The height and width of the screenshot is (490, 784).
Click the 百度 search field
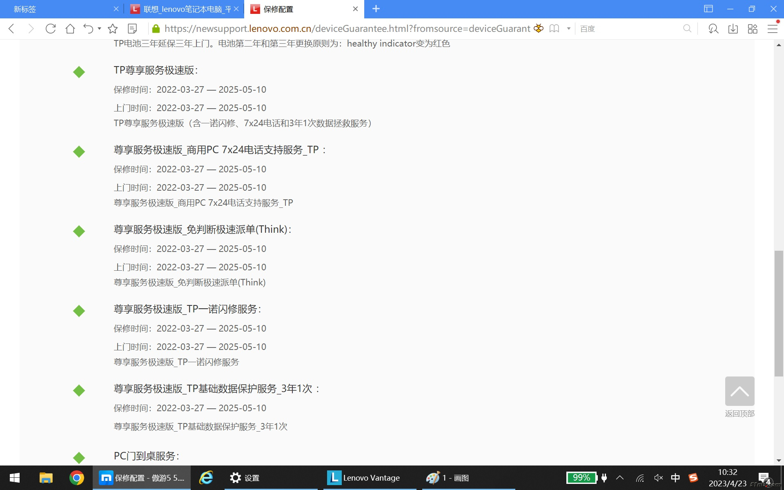tap(629, 29)
